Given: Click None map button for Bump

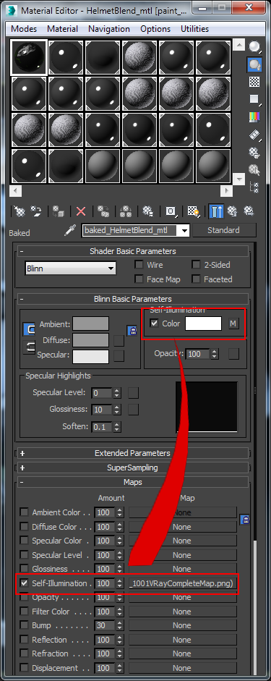Looking at the screenshot, I should (183, 626).
